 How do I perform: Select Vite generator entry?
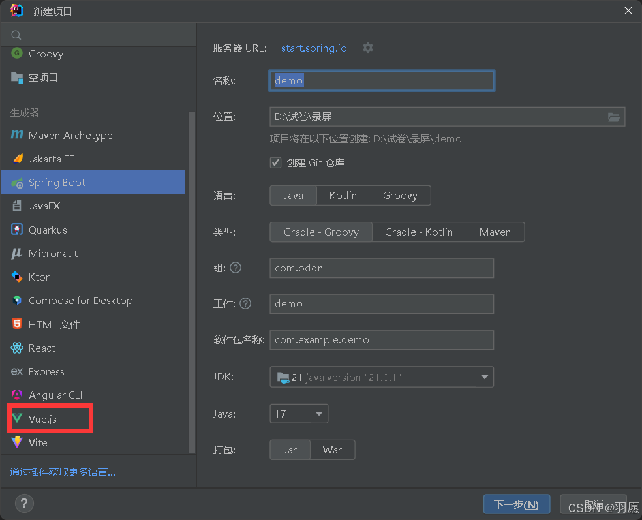pyautogui.click(x=93, y=442)
